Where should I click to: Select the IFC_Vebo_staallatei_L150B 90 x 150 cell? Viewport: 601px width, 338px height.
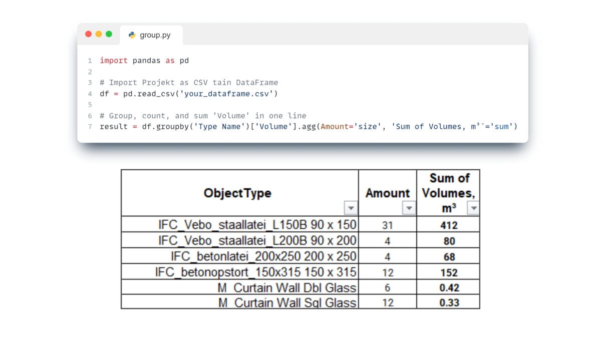[240, 224]
